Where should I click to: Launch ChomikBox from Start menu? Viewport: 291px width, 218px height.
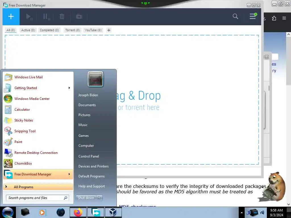(38, 163)
